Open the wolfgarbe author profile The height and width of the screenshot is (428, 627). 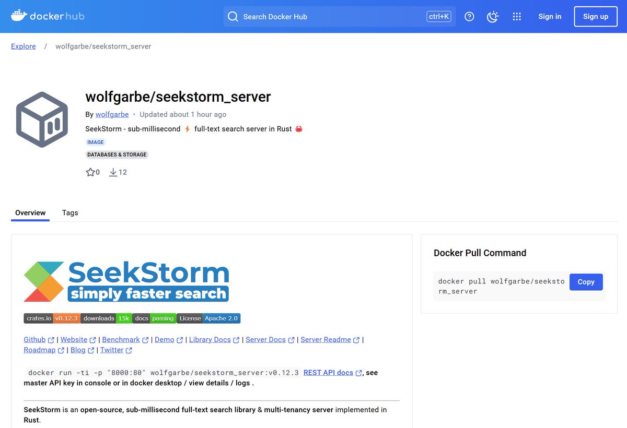(x=112, y=114)
